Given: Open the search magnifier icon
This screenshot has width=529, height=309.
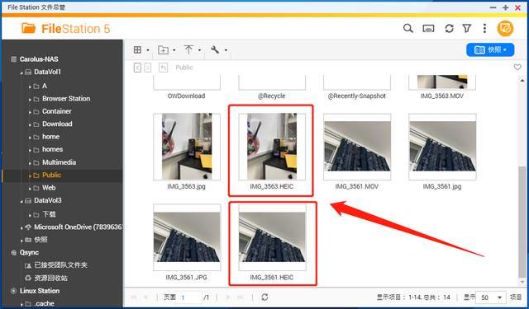Looking at the screenshot, I should (x=407, y=29).
